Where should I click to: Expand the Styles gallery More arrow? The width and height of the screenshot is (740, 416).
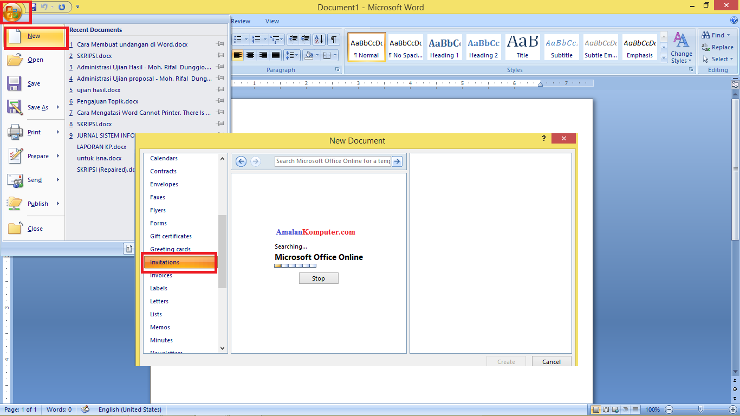coord(664,57)
